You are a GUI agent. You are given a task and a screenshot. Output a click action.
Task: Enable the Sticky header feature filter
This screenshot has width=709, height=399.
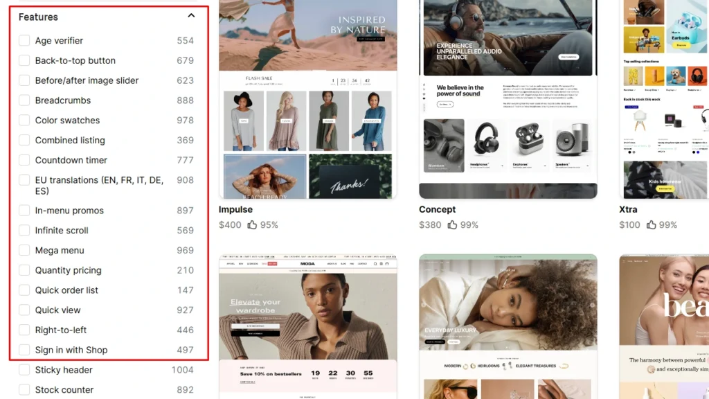pyautogui.click(x=25, y=370)
